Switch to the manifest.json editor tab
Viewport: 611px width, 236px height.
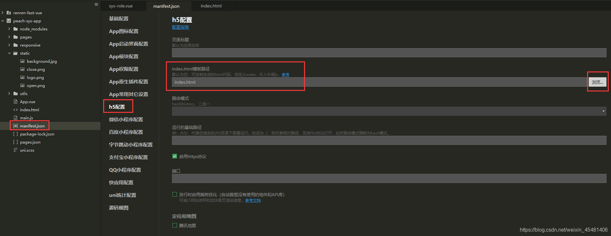(x=166, y=6)
